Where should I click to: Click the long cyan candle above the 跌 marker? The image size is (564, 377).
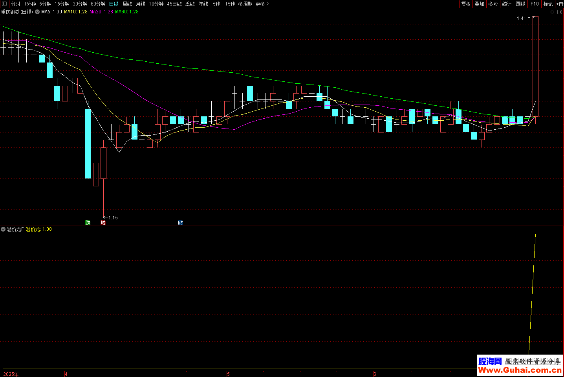pyautogui.click(x=88, y=143)
